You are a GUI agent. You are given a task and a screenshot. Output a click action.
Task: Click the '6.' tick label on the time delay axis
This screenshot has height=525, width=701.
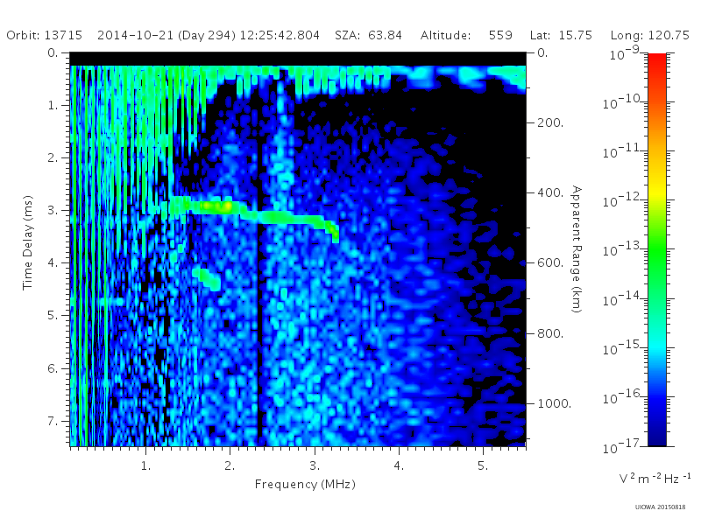(53, 368)
